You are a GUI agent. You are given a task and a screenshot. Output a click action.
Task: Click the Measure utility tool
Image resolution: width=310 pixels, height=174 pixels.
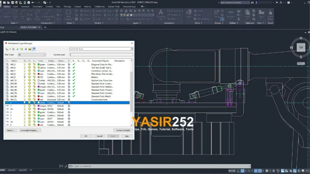[230, 14]
